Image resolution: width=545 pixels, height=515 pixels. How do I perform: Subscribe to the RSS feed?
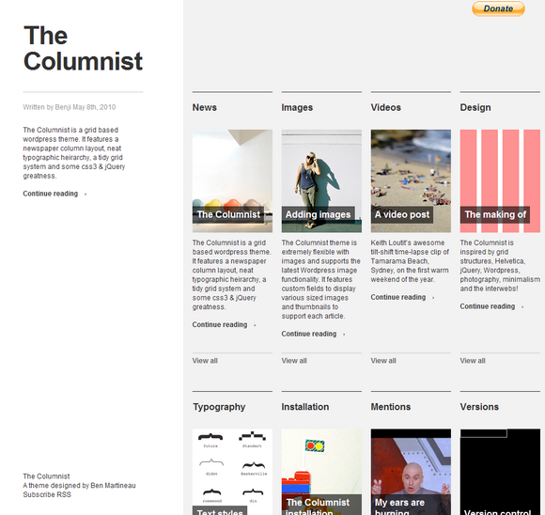click(47, 494)
